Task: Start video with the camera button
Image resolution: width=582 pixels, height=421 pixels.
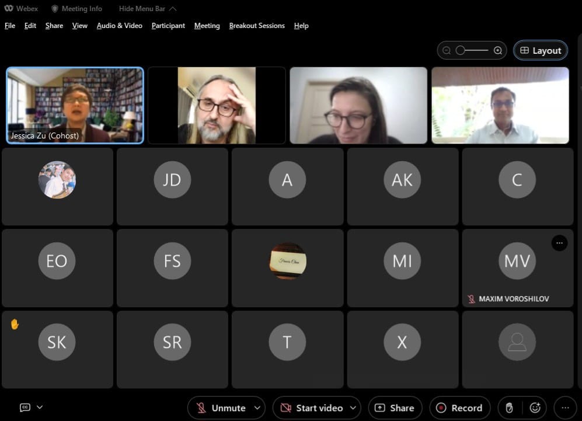Action: [312, 408]
